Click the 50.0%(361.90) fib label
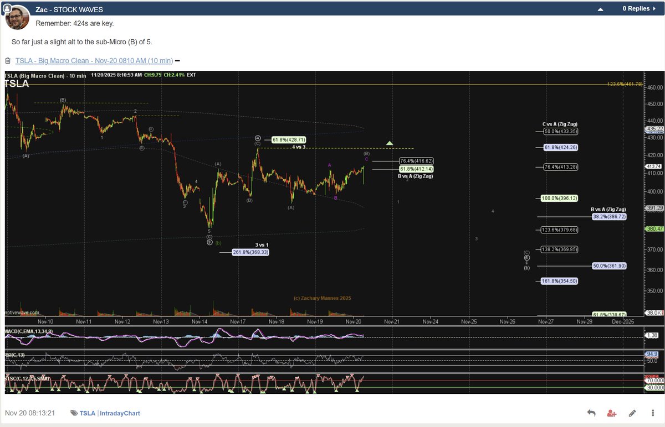Image resolution: width=665 pixels, height=427 pixels. point(609,266)
